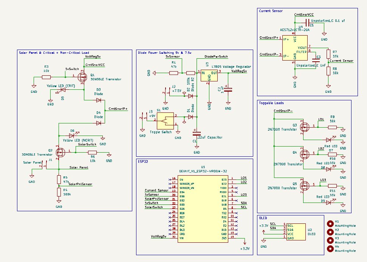Select the U2 OLED display block
367x262 pixels.
point(296,232)
